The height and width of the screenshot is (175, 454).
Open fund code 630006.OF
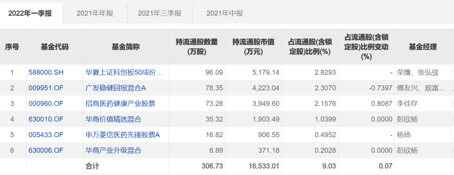pos(46,150)
